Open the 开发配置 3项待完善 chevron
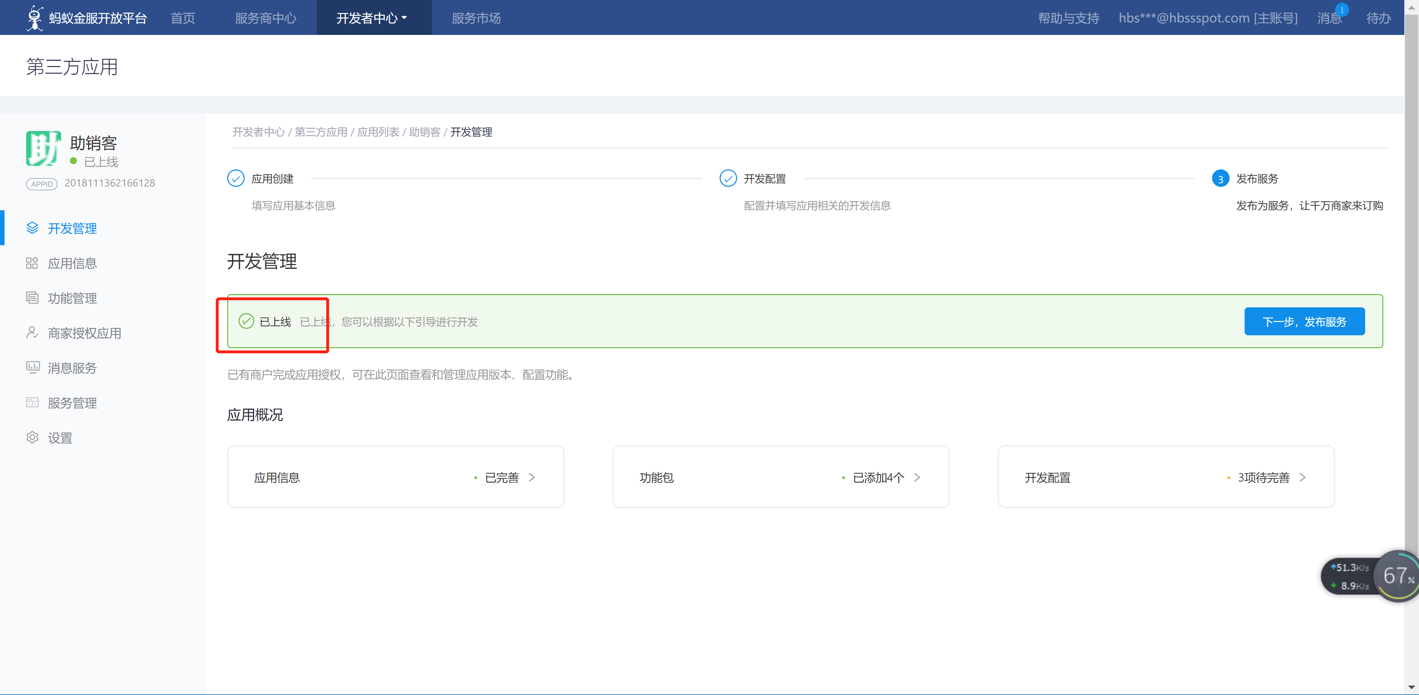Viewport: 1419px width, 695px height. pos(1302,477)
